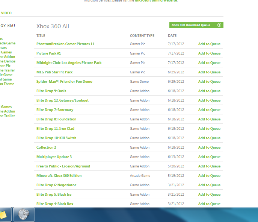Screen dimensions: 258x222
Task: Open Elite Drop 8: Foundation link
Action: 56,119
